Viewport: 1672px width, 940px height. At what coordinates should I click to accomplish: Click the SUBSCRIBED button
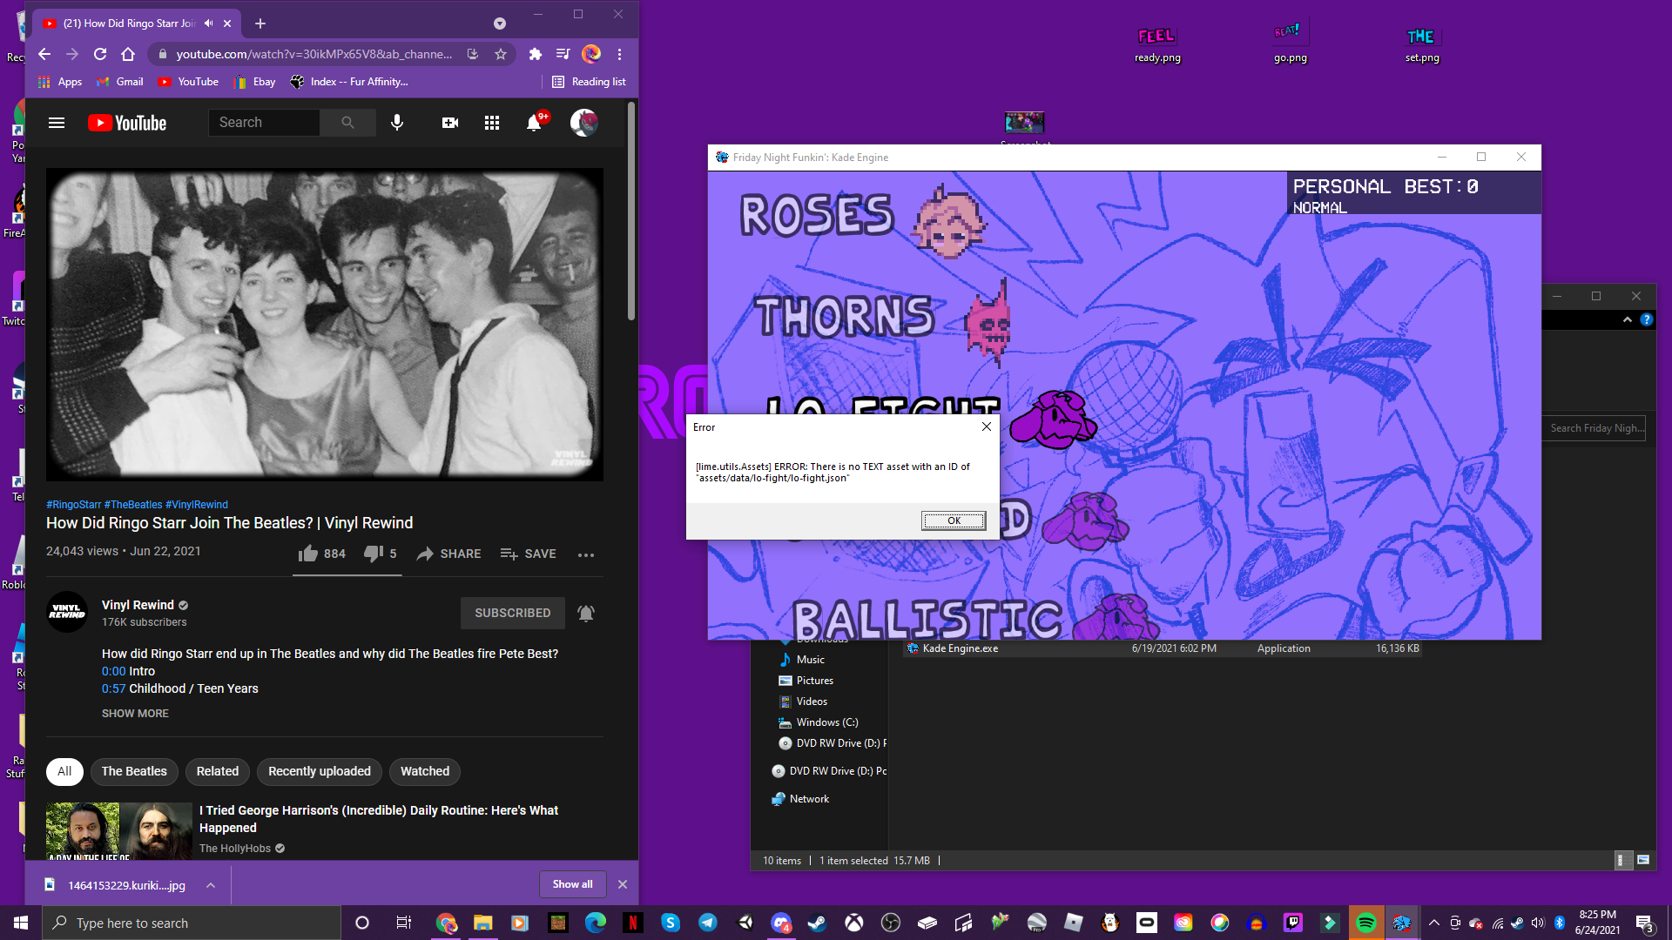pyautogui.click(x=512, y=613)
